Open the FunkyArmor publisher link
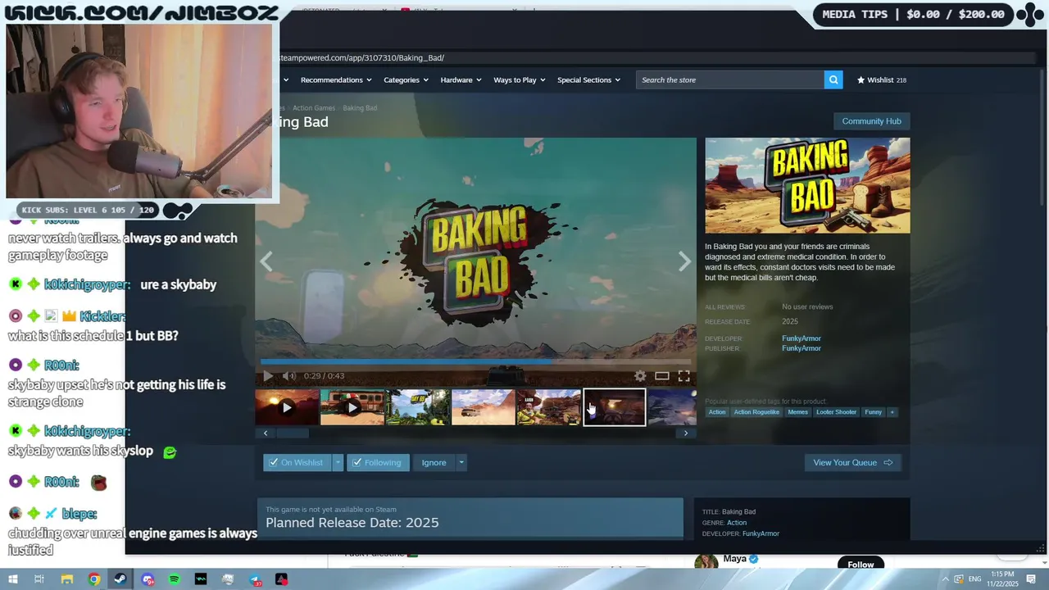 [x=802, y=348]
